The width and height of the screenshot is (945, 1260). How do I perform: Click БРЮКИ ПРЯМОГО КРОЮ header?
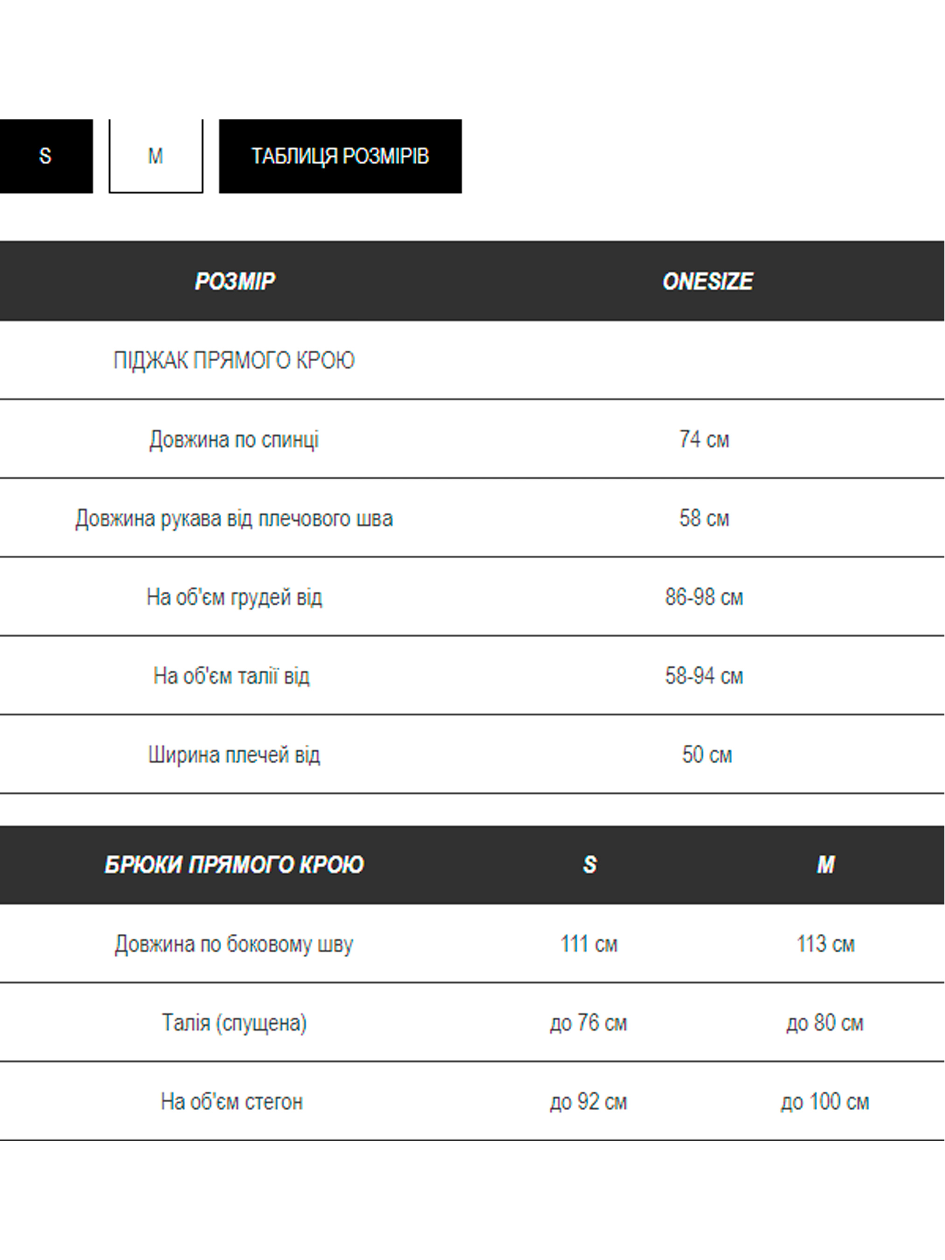[234, 865]
